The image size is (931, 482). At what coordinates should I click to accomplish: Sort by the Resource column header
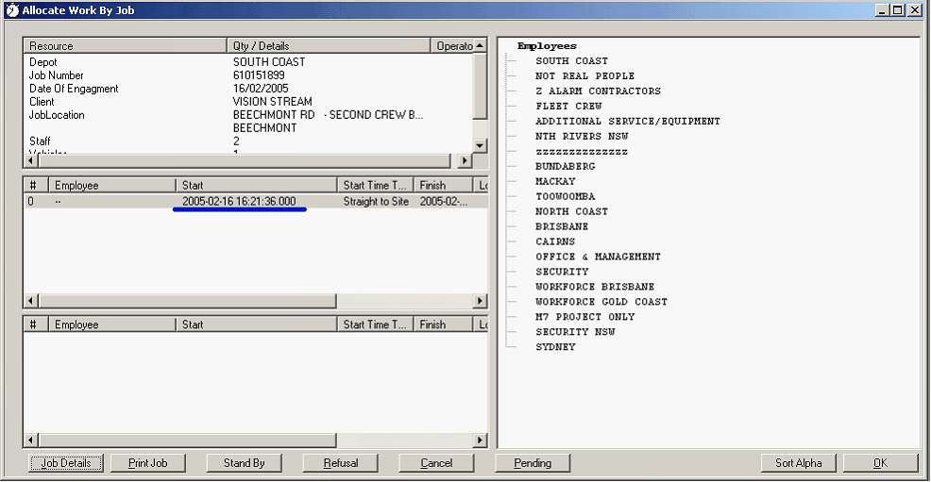point(125,45)
